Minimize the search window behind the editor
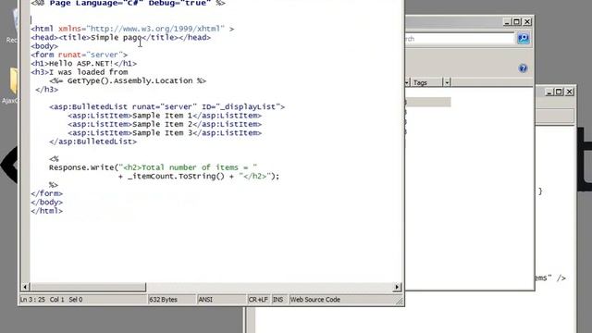The height and width of the screenshot is (333, 592). pyautogui.click(x=507, y=22)
